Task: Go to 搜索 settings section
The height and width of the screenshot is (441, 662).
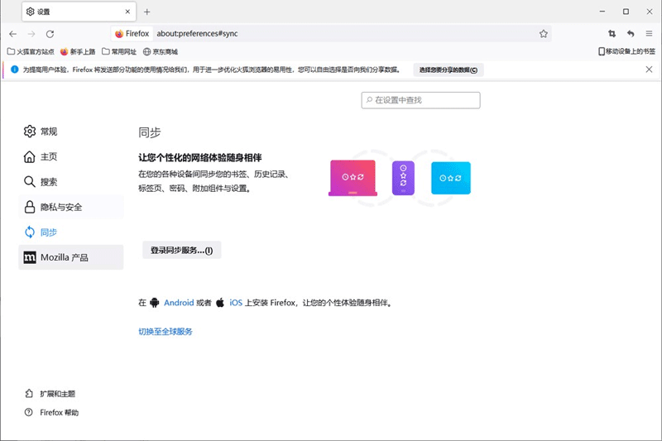Action: tap(49, 182)
